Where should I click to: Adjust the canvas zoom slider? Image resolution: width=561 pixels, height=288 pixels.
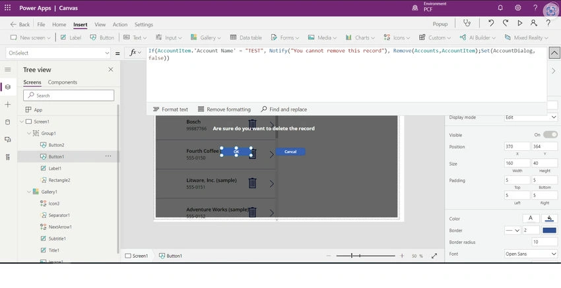tap(365, 256)
